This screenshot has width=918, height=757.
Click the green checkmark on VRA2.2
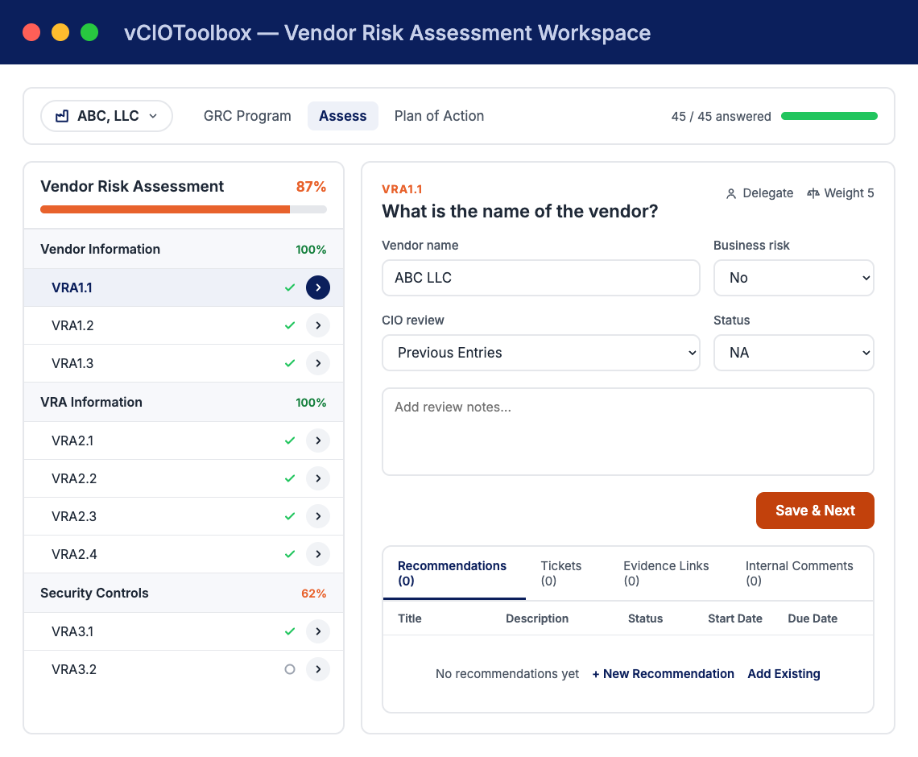(290, 478)
